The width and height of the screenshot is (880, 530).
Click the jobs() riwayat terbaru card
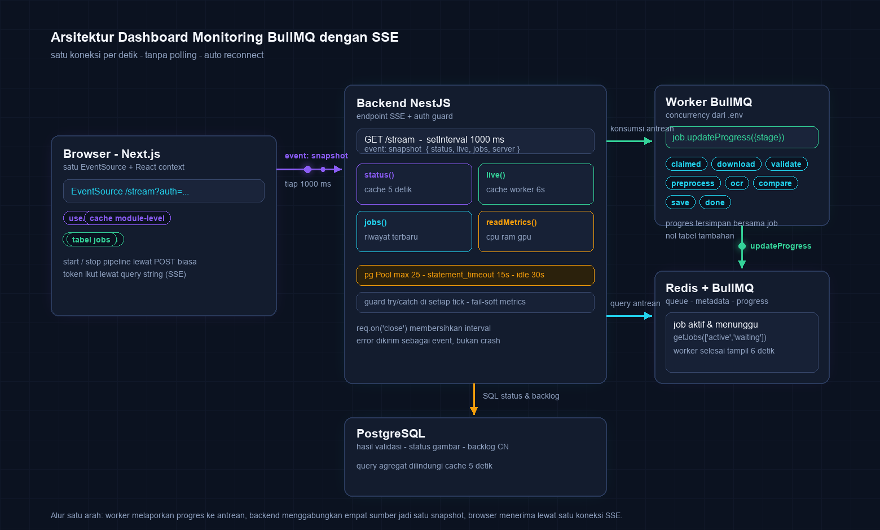pos(414,232)
